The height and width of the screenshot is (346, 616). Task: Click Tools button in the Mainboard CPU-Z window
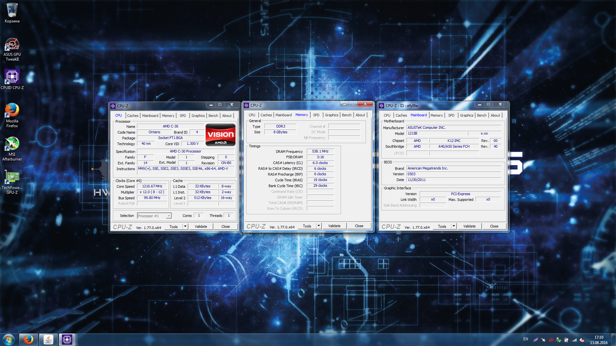tap(442, 226)
